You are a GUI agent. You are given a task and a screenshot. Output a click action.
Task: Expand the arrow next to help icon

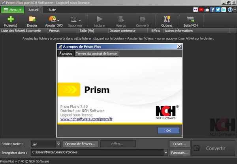[235, 10]
